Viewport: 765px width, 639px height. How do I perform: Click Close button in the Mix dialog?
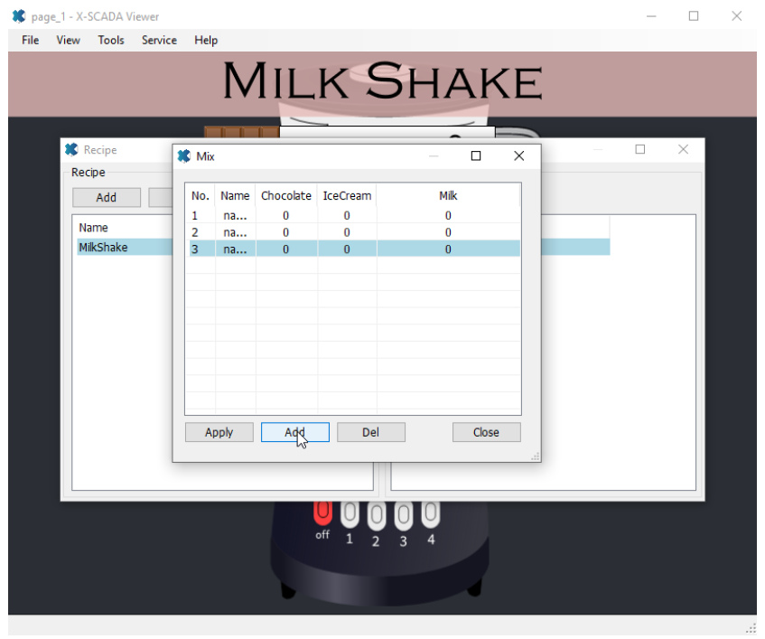487,433
